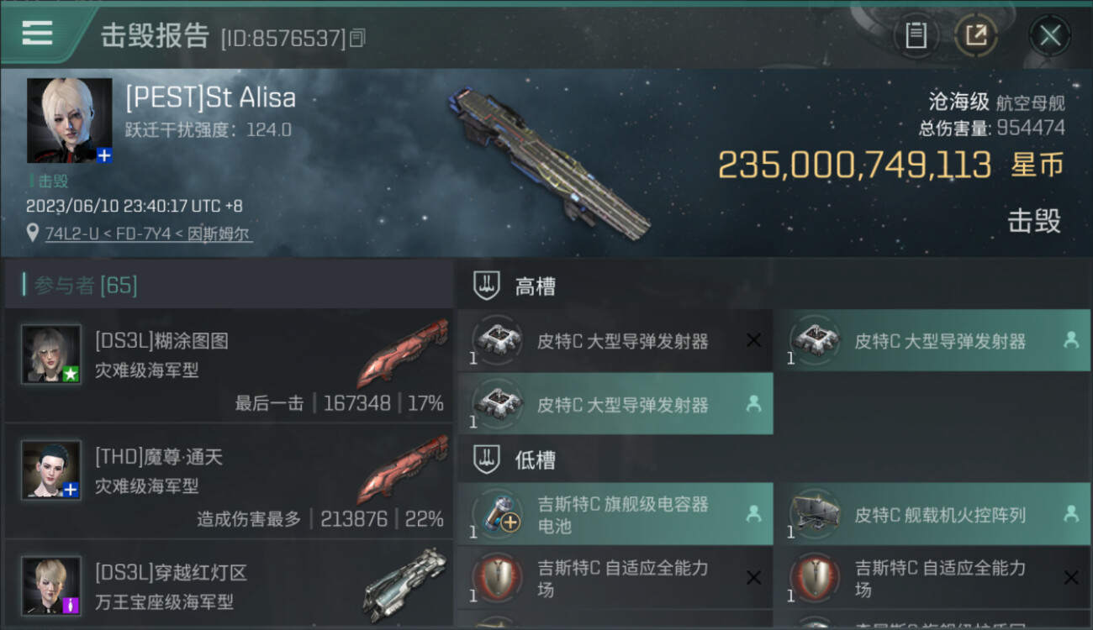Click the 235,000,749,113 星币 value

(x=890, y=165)
